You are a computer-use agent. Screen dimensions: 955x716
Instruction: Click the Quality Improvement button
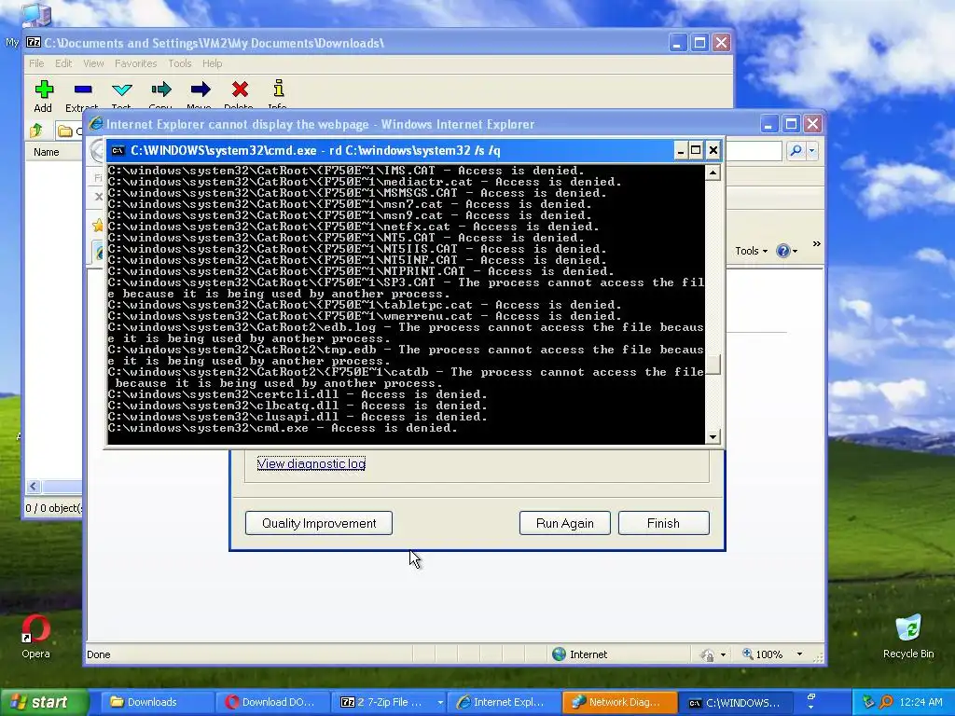pos(319,523)
